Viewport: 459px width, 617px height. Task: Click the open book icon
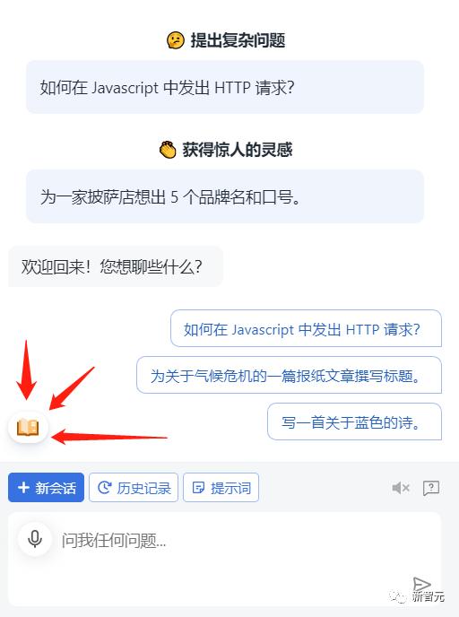pyautogui.click(x=28, y=427)
